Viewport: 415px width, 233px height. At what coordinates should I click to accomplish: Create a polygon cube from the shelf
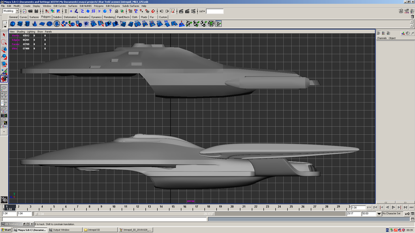(20, 24)
